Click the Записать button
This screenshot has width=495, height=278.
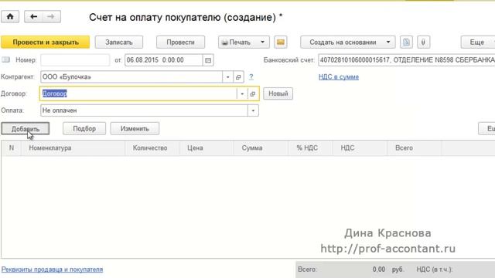(119, 42)
